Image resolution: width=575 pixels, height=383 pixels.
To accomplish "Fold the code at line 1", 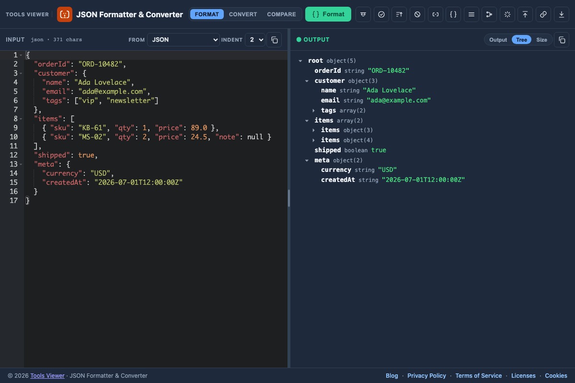I will (21, 55).
